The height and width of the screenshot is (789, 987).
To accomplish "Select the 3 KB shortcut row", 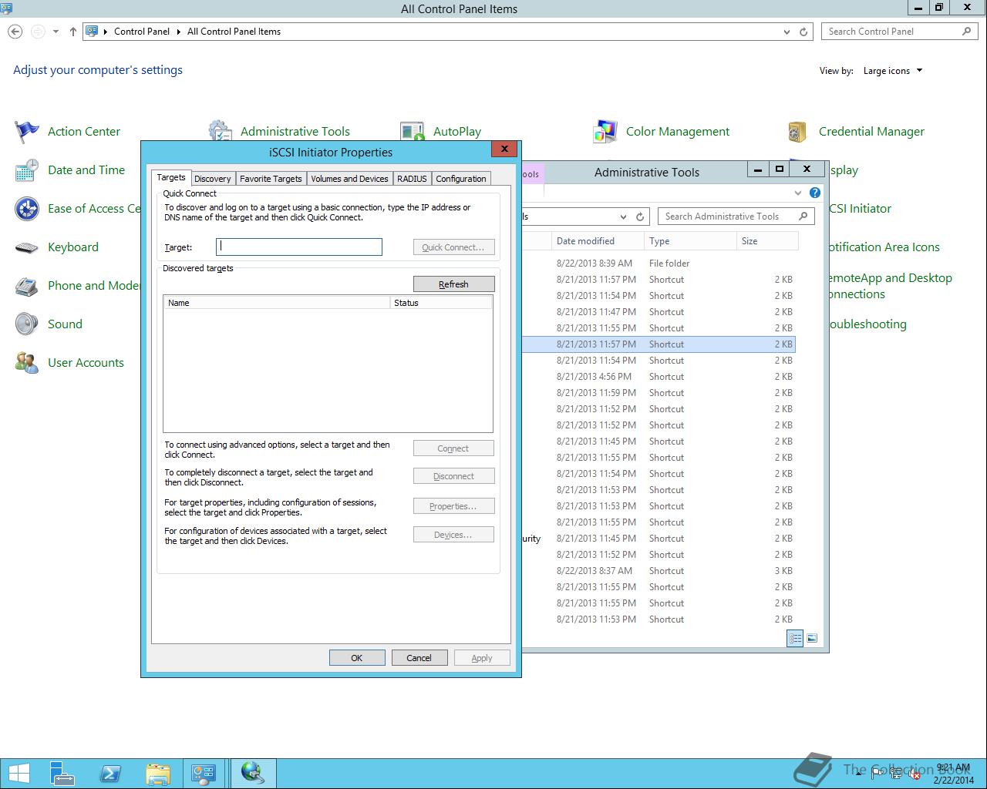I will [x=659, y=571].
